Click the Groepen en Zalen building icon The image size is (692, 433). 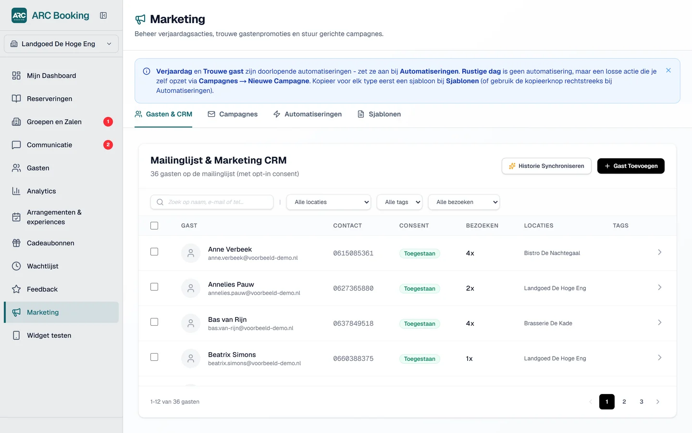(16, 122)
